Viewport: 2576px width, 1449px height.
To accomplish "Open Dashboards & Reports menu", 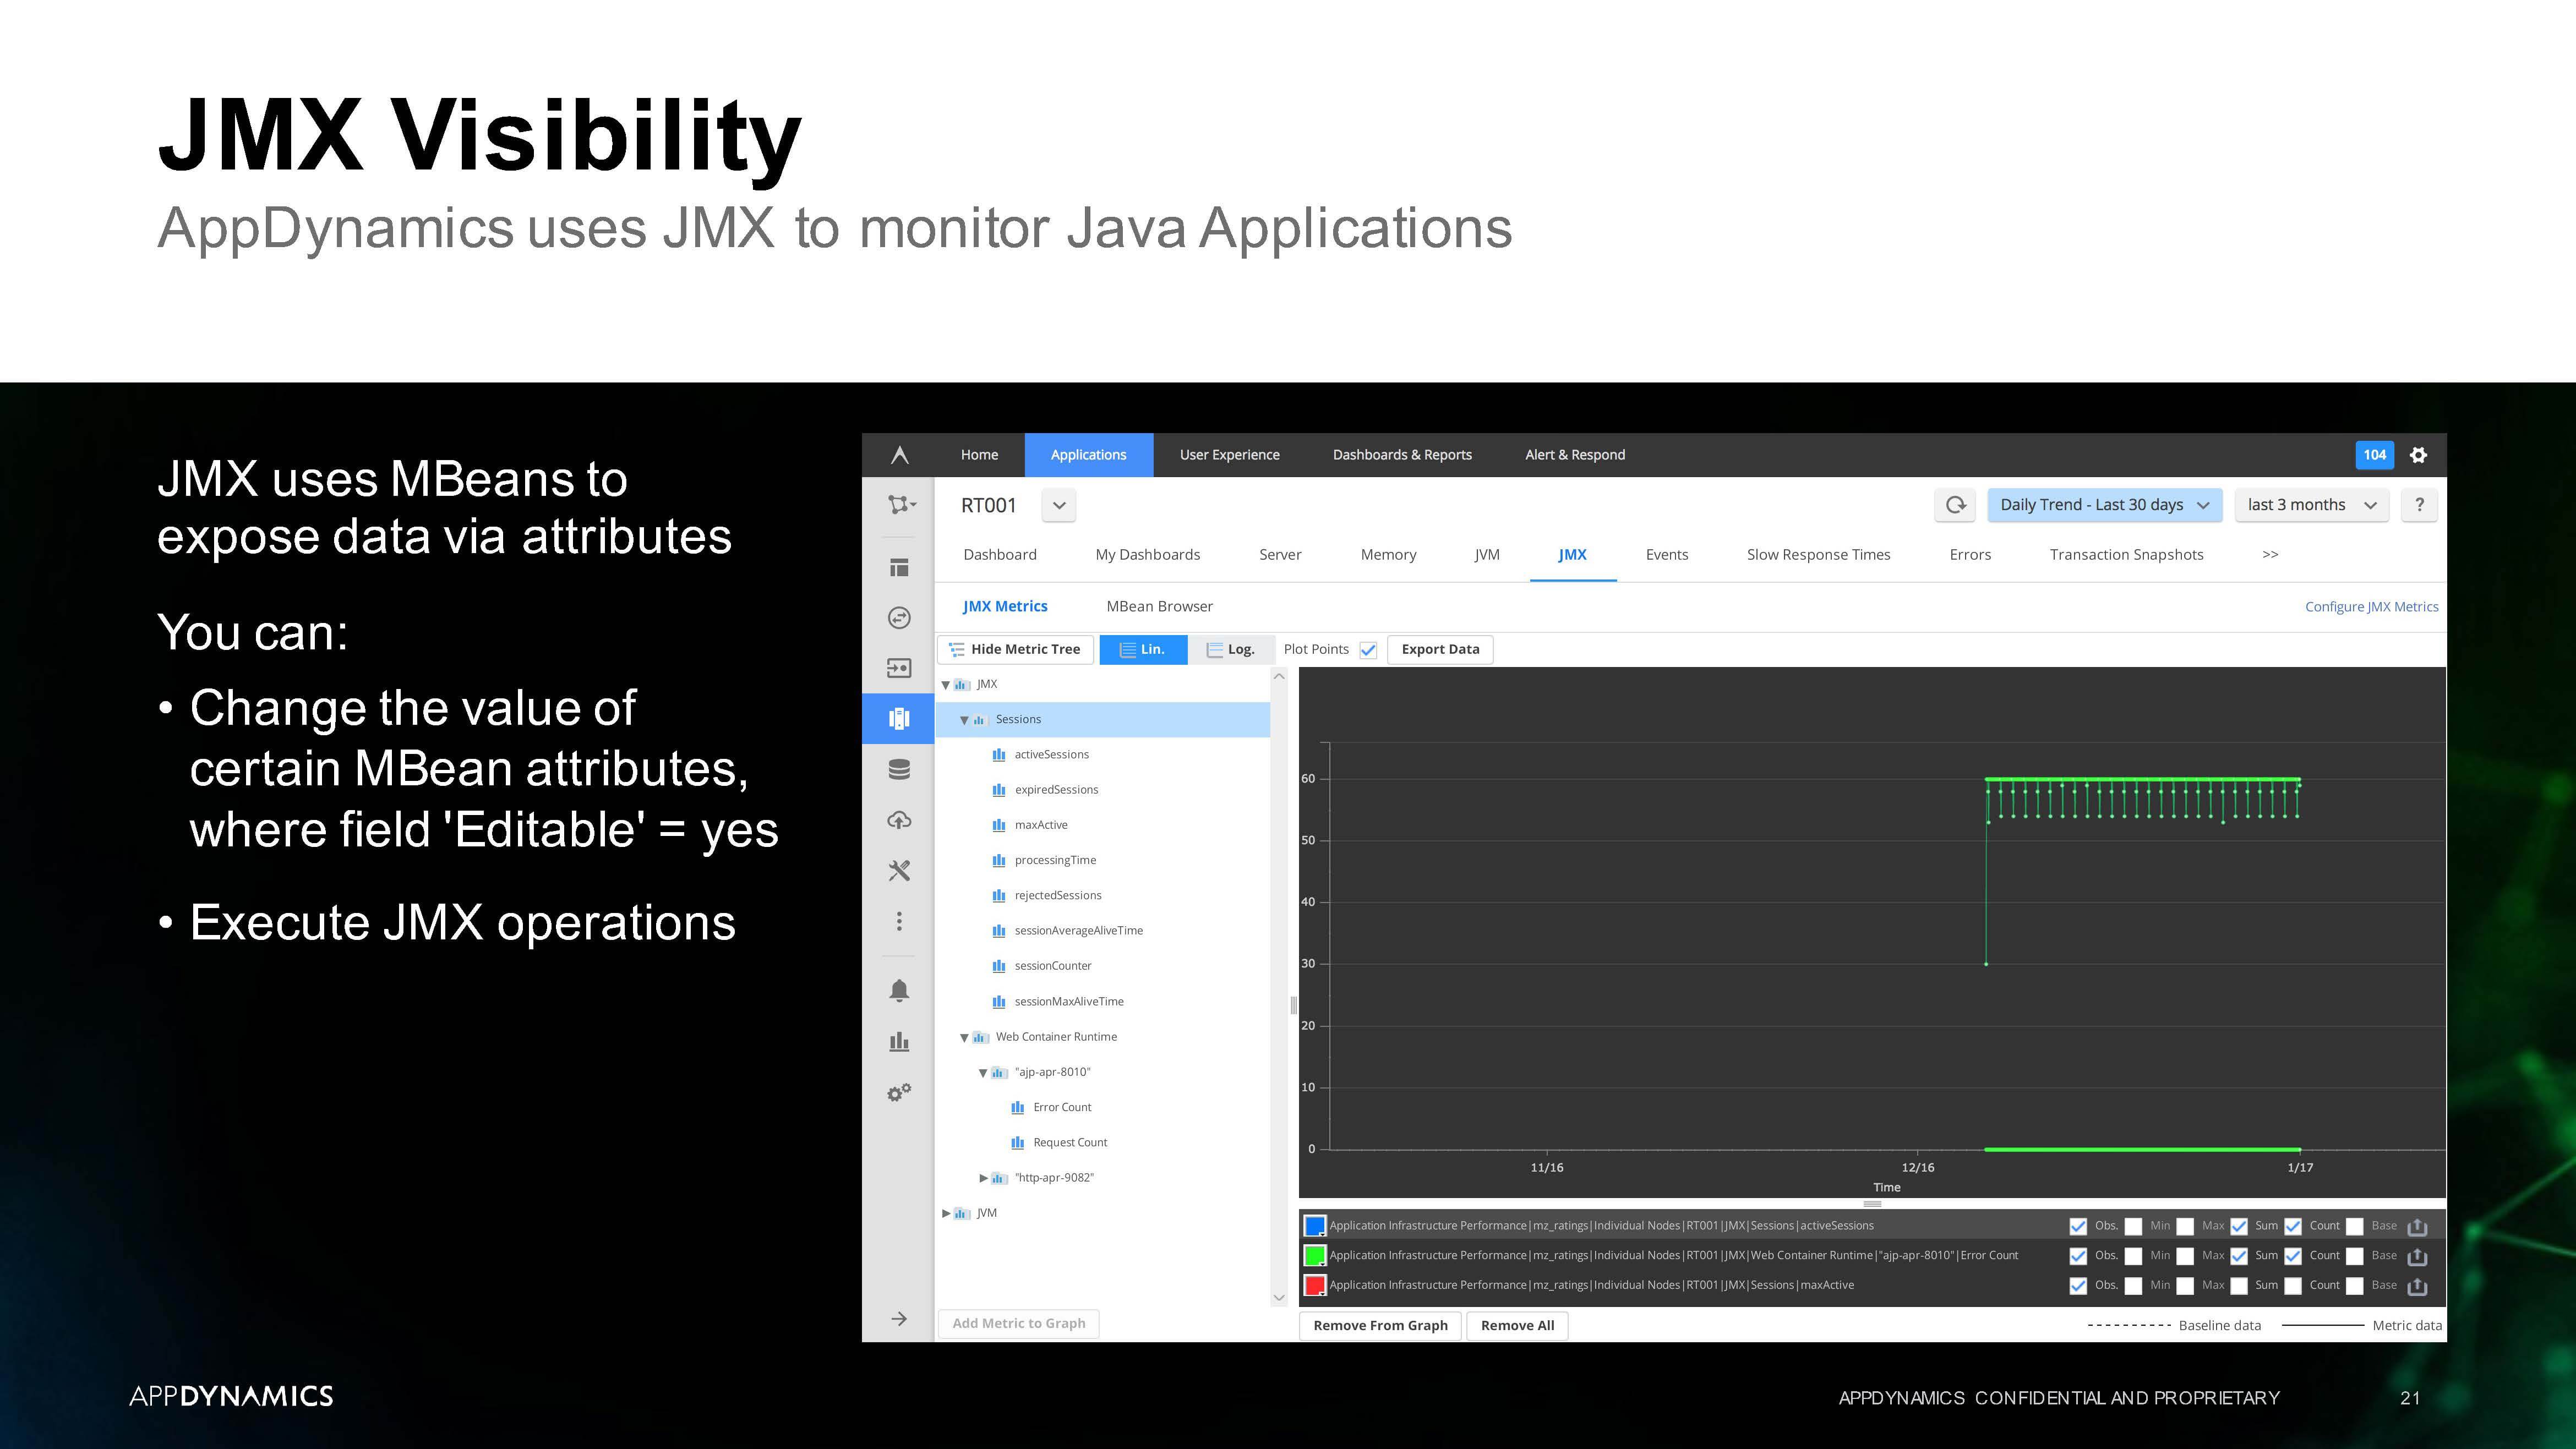I will pyautogui.click(x=1402, y=455).
